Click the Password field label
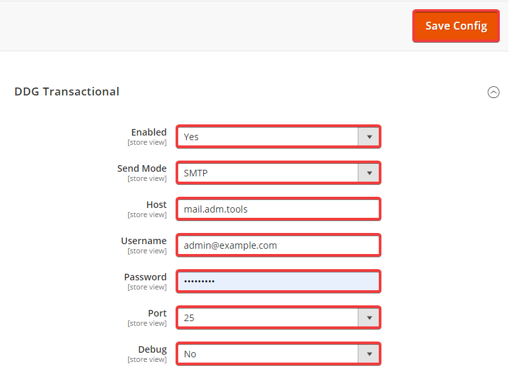Image resolution: width=509 pixels, height=383 pixels. (145, 277)
